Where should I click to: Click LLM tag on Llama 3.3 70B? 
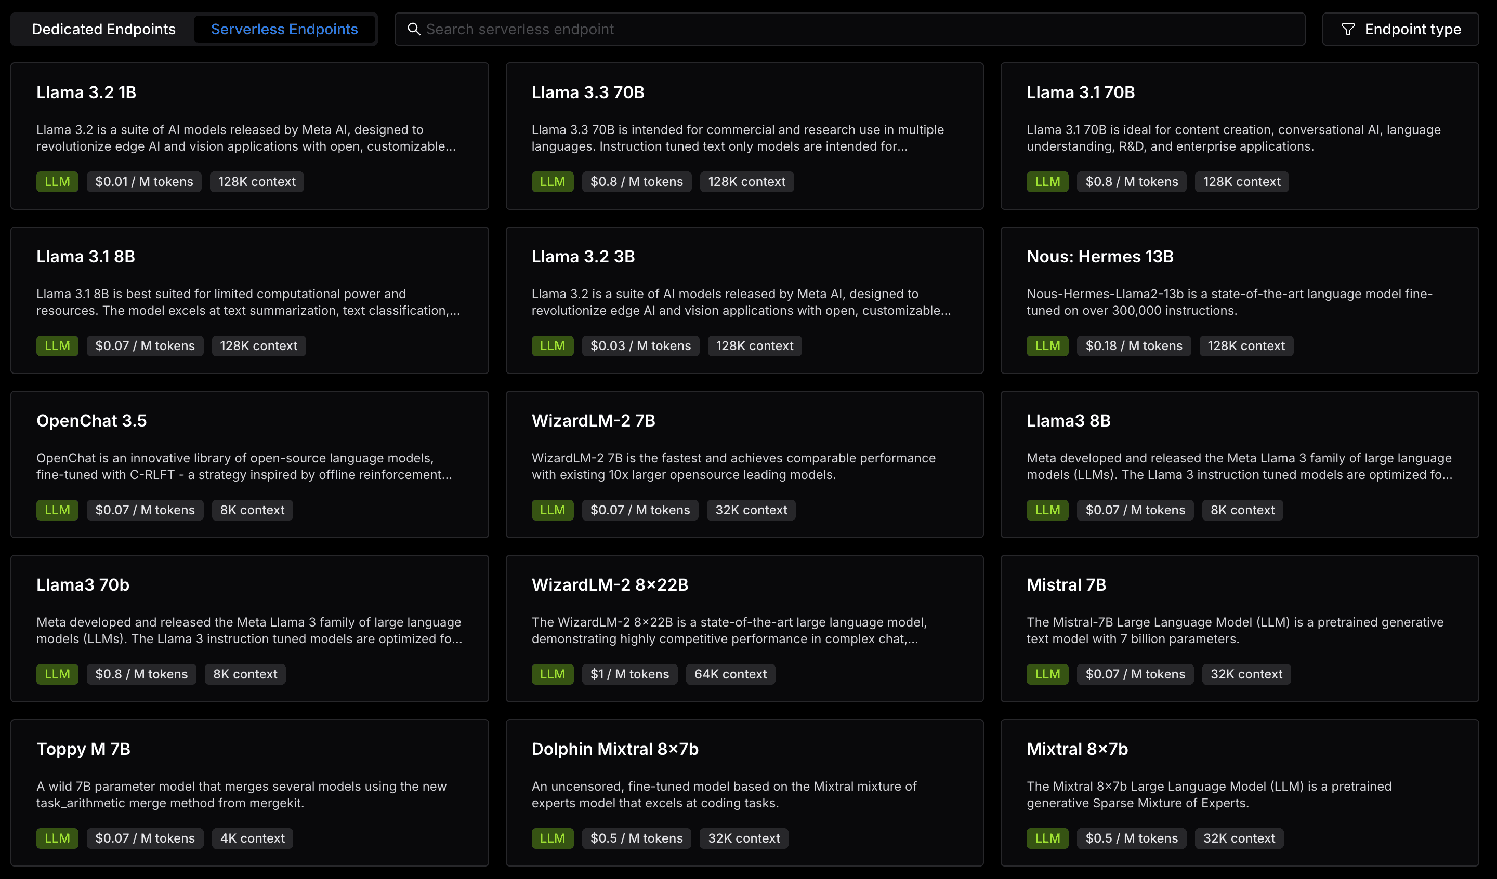[x=553, y=182]
